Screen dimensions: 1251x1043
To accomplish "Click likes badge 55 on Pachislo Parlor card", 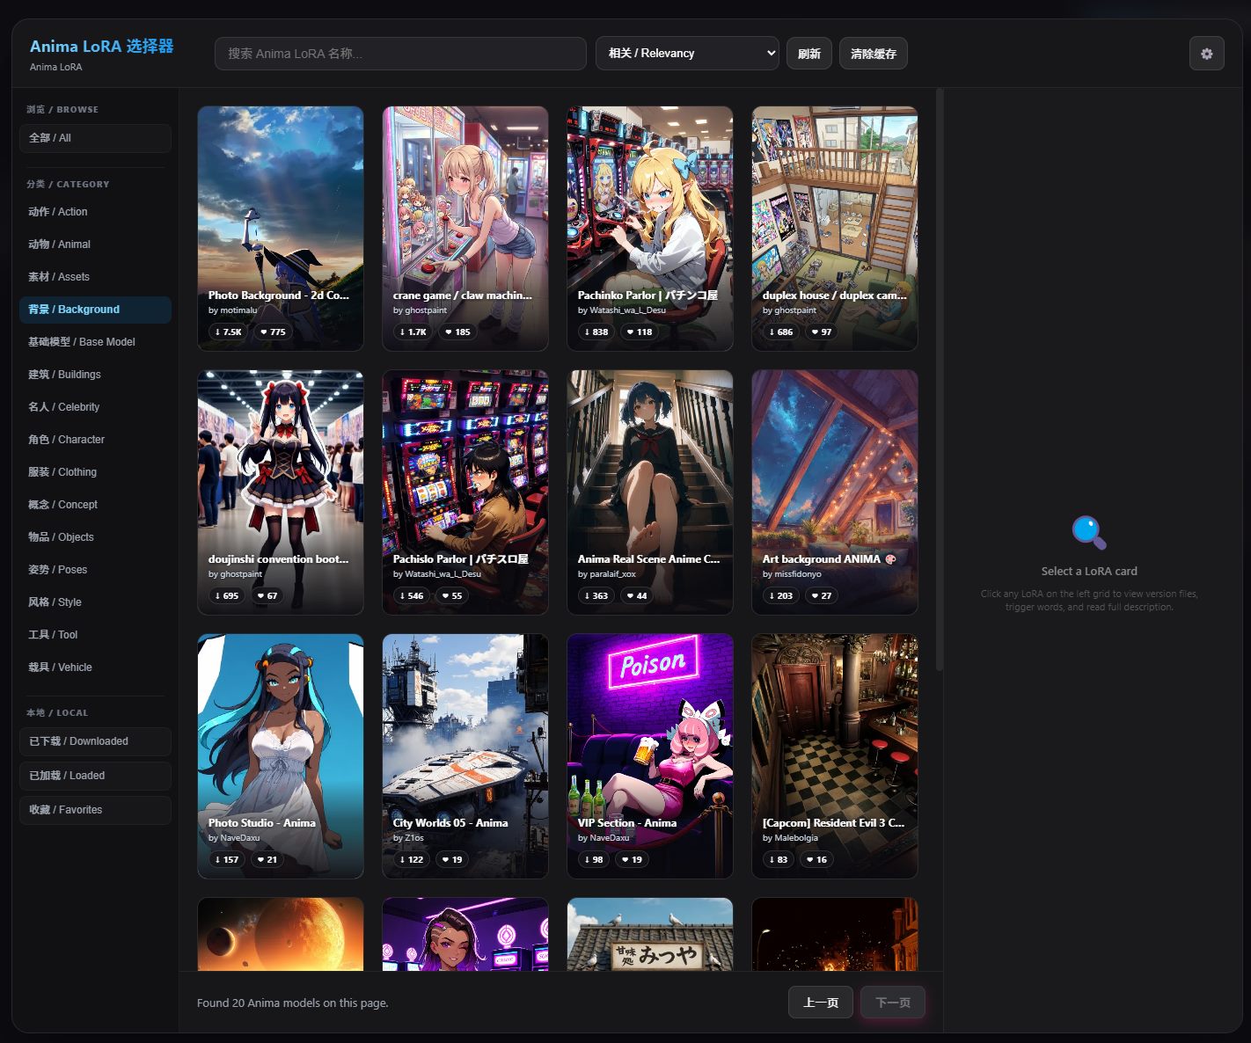I will tap(451, 595).
